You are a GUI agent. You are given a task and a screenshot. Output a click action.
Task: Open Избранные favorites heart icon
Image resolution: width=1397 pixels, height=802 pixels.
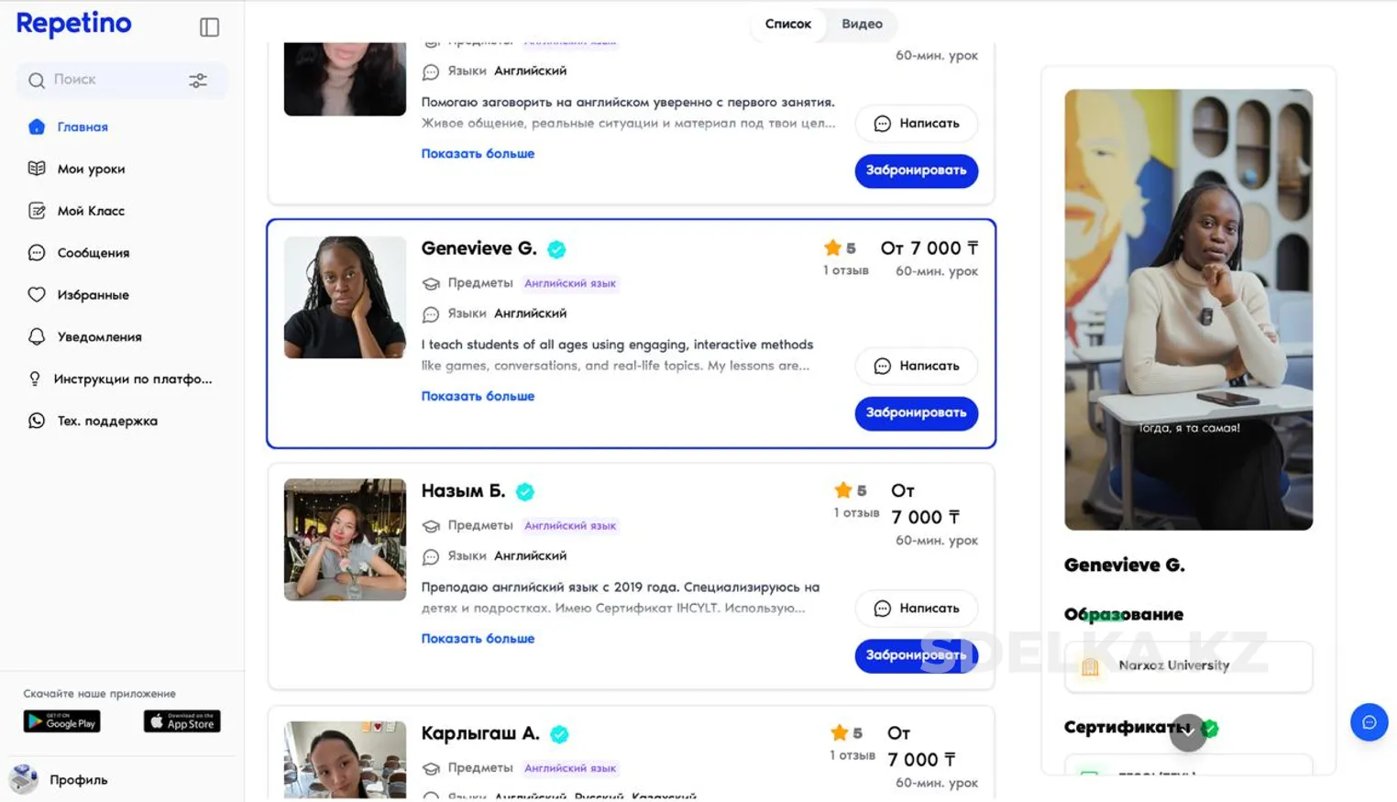coord(37,294)
